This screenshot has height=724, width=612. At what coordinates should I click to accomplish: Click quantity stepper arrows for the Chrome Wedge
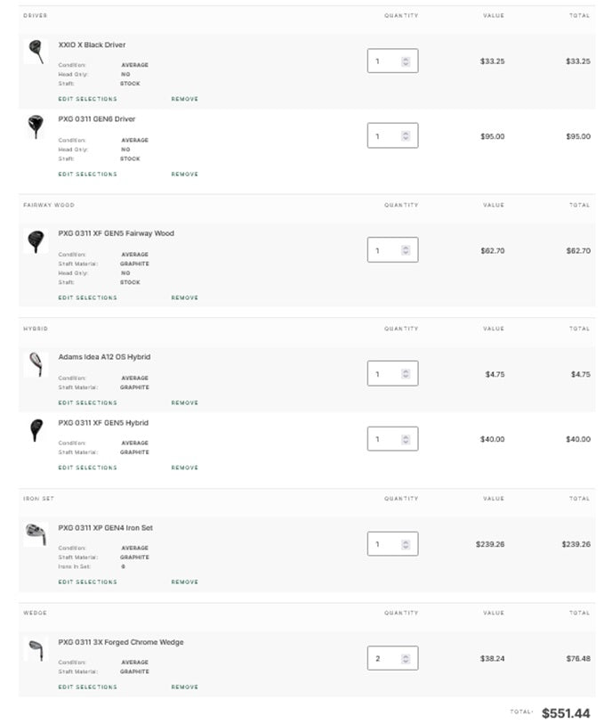coord(406,659)
